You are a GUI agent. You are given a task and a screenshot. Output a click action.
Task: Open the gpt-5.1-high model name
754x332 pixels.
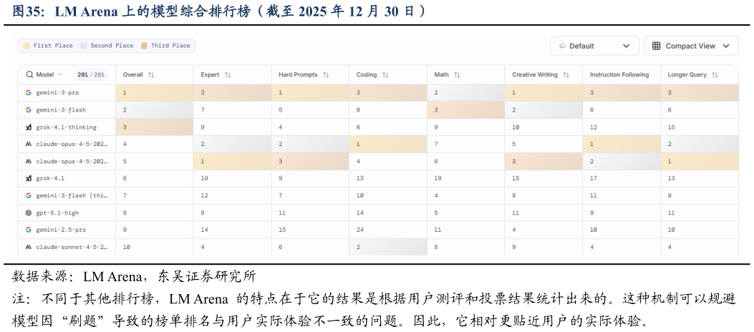point(59,213)
